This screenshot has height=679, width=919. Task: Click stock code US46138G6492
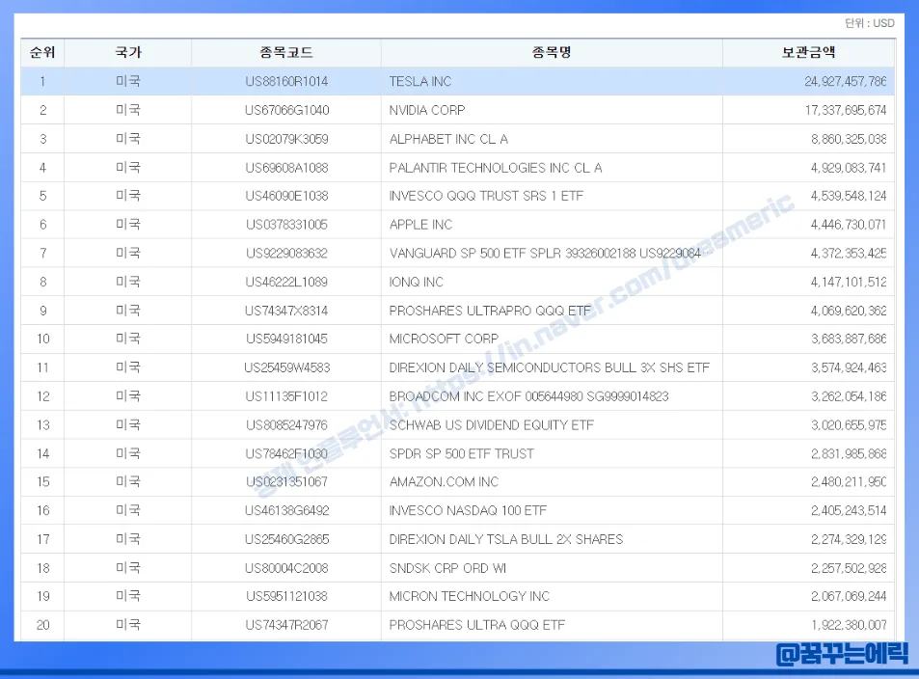(x=286, y=511)
